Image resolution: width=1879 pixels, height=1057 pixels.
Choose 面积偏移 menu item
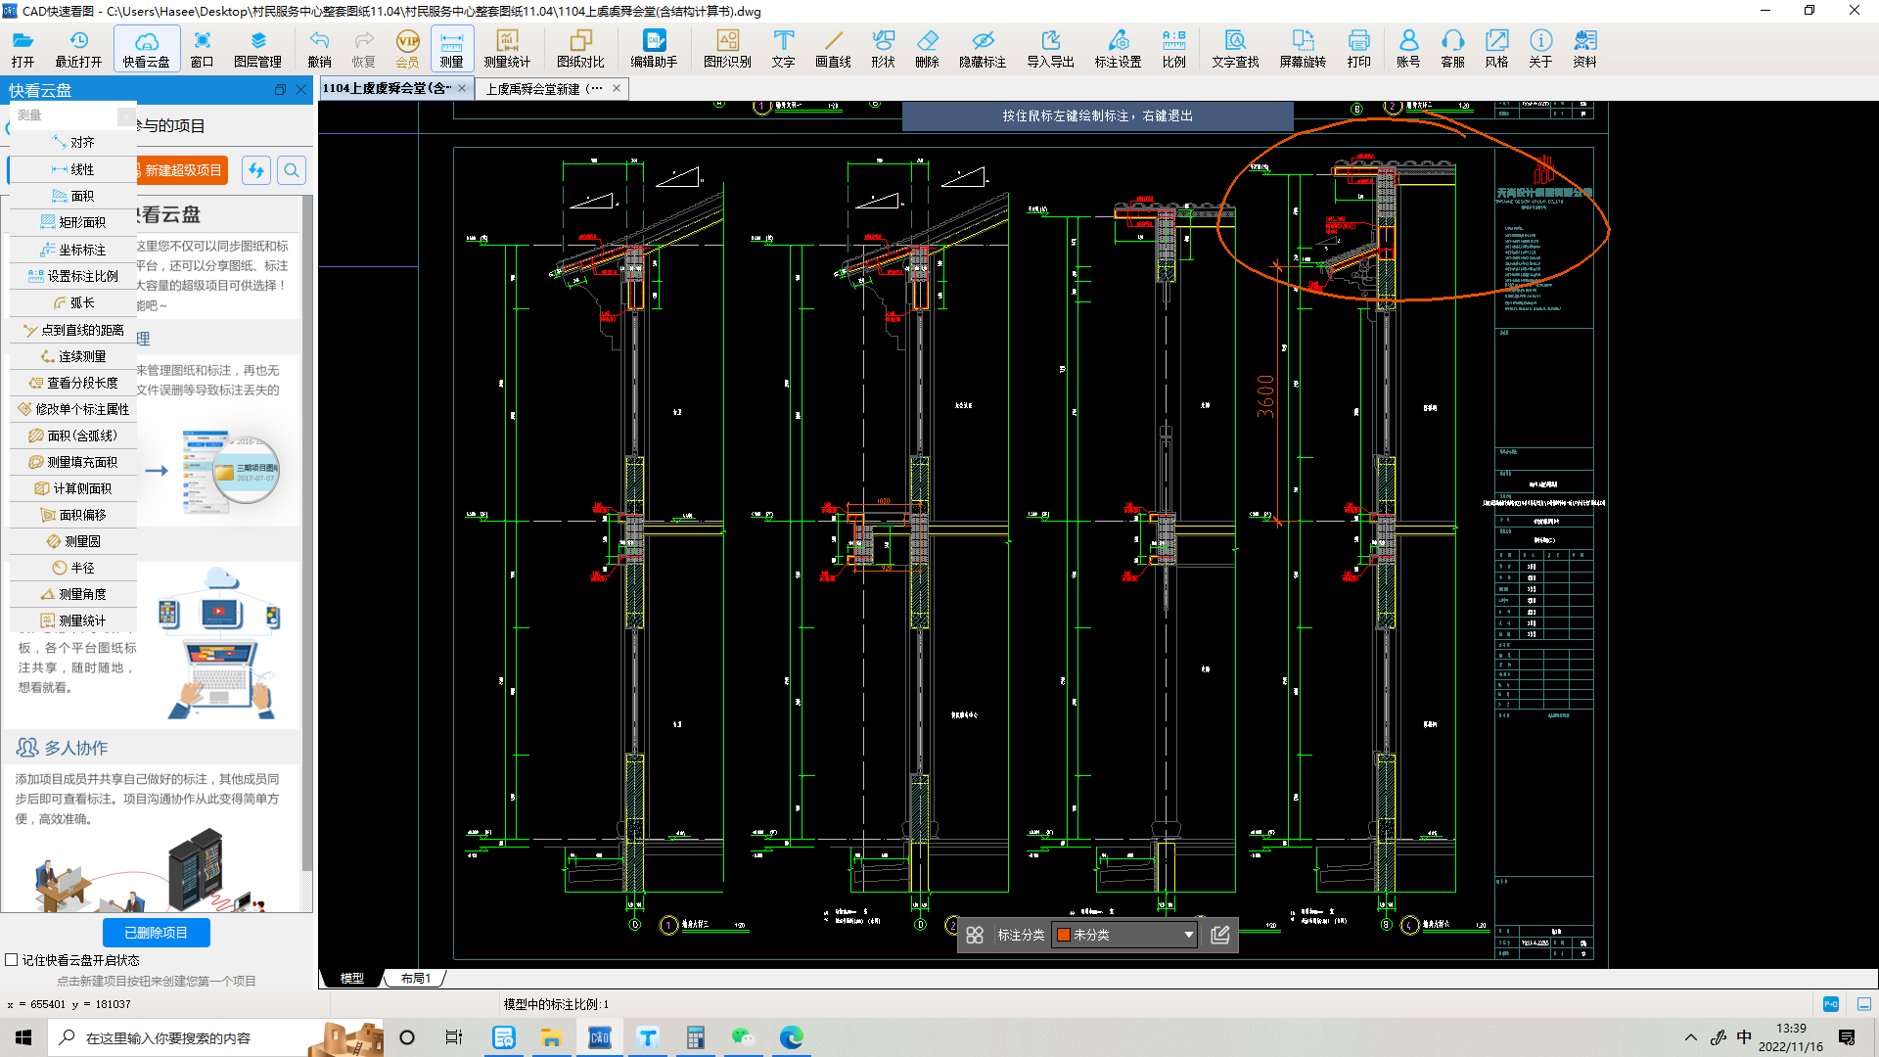point(73,515)
